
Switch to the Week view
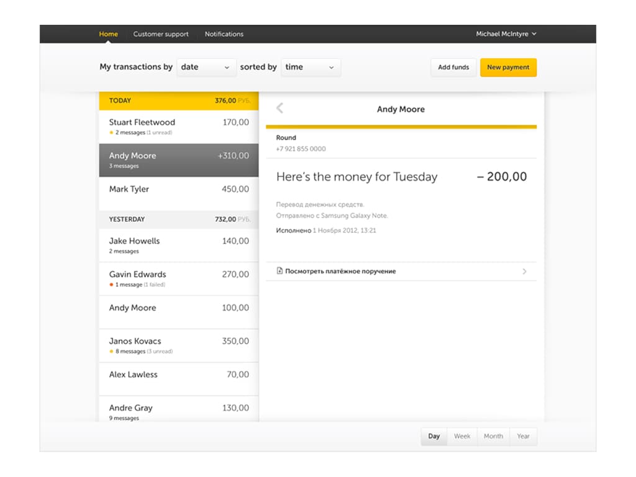click(462, 437)
